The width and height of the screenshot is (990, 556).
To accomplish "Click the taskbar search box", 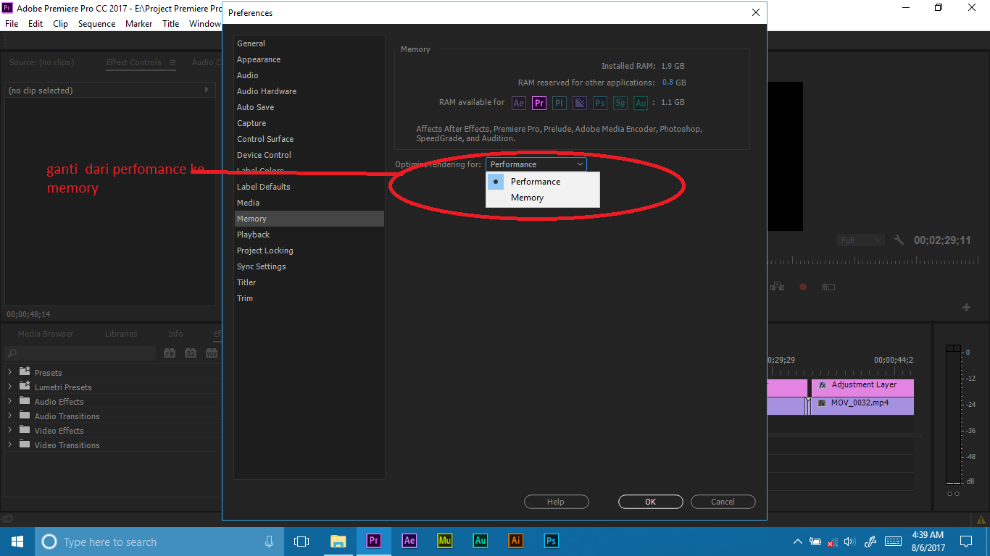I will click(x=159, y=542).
